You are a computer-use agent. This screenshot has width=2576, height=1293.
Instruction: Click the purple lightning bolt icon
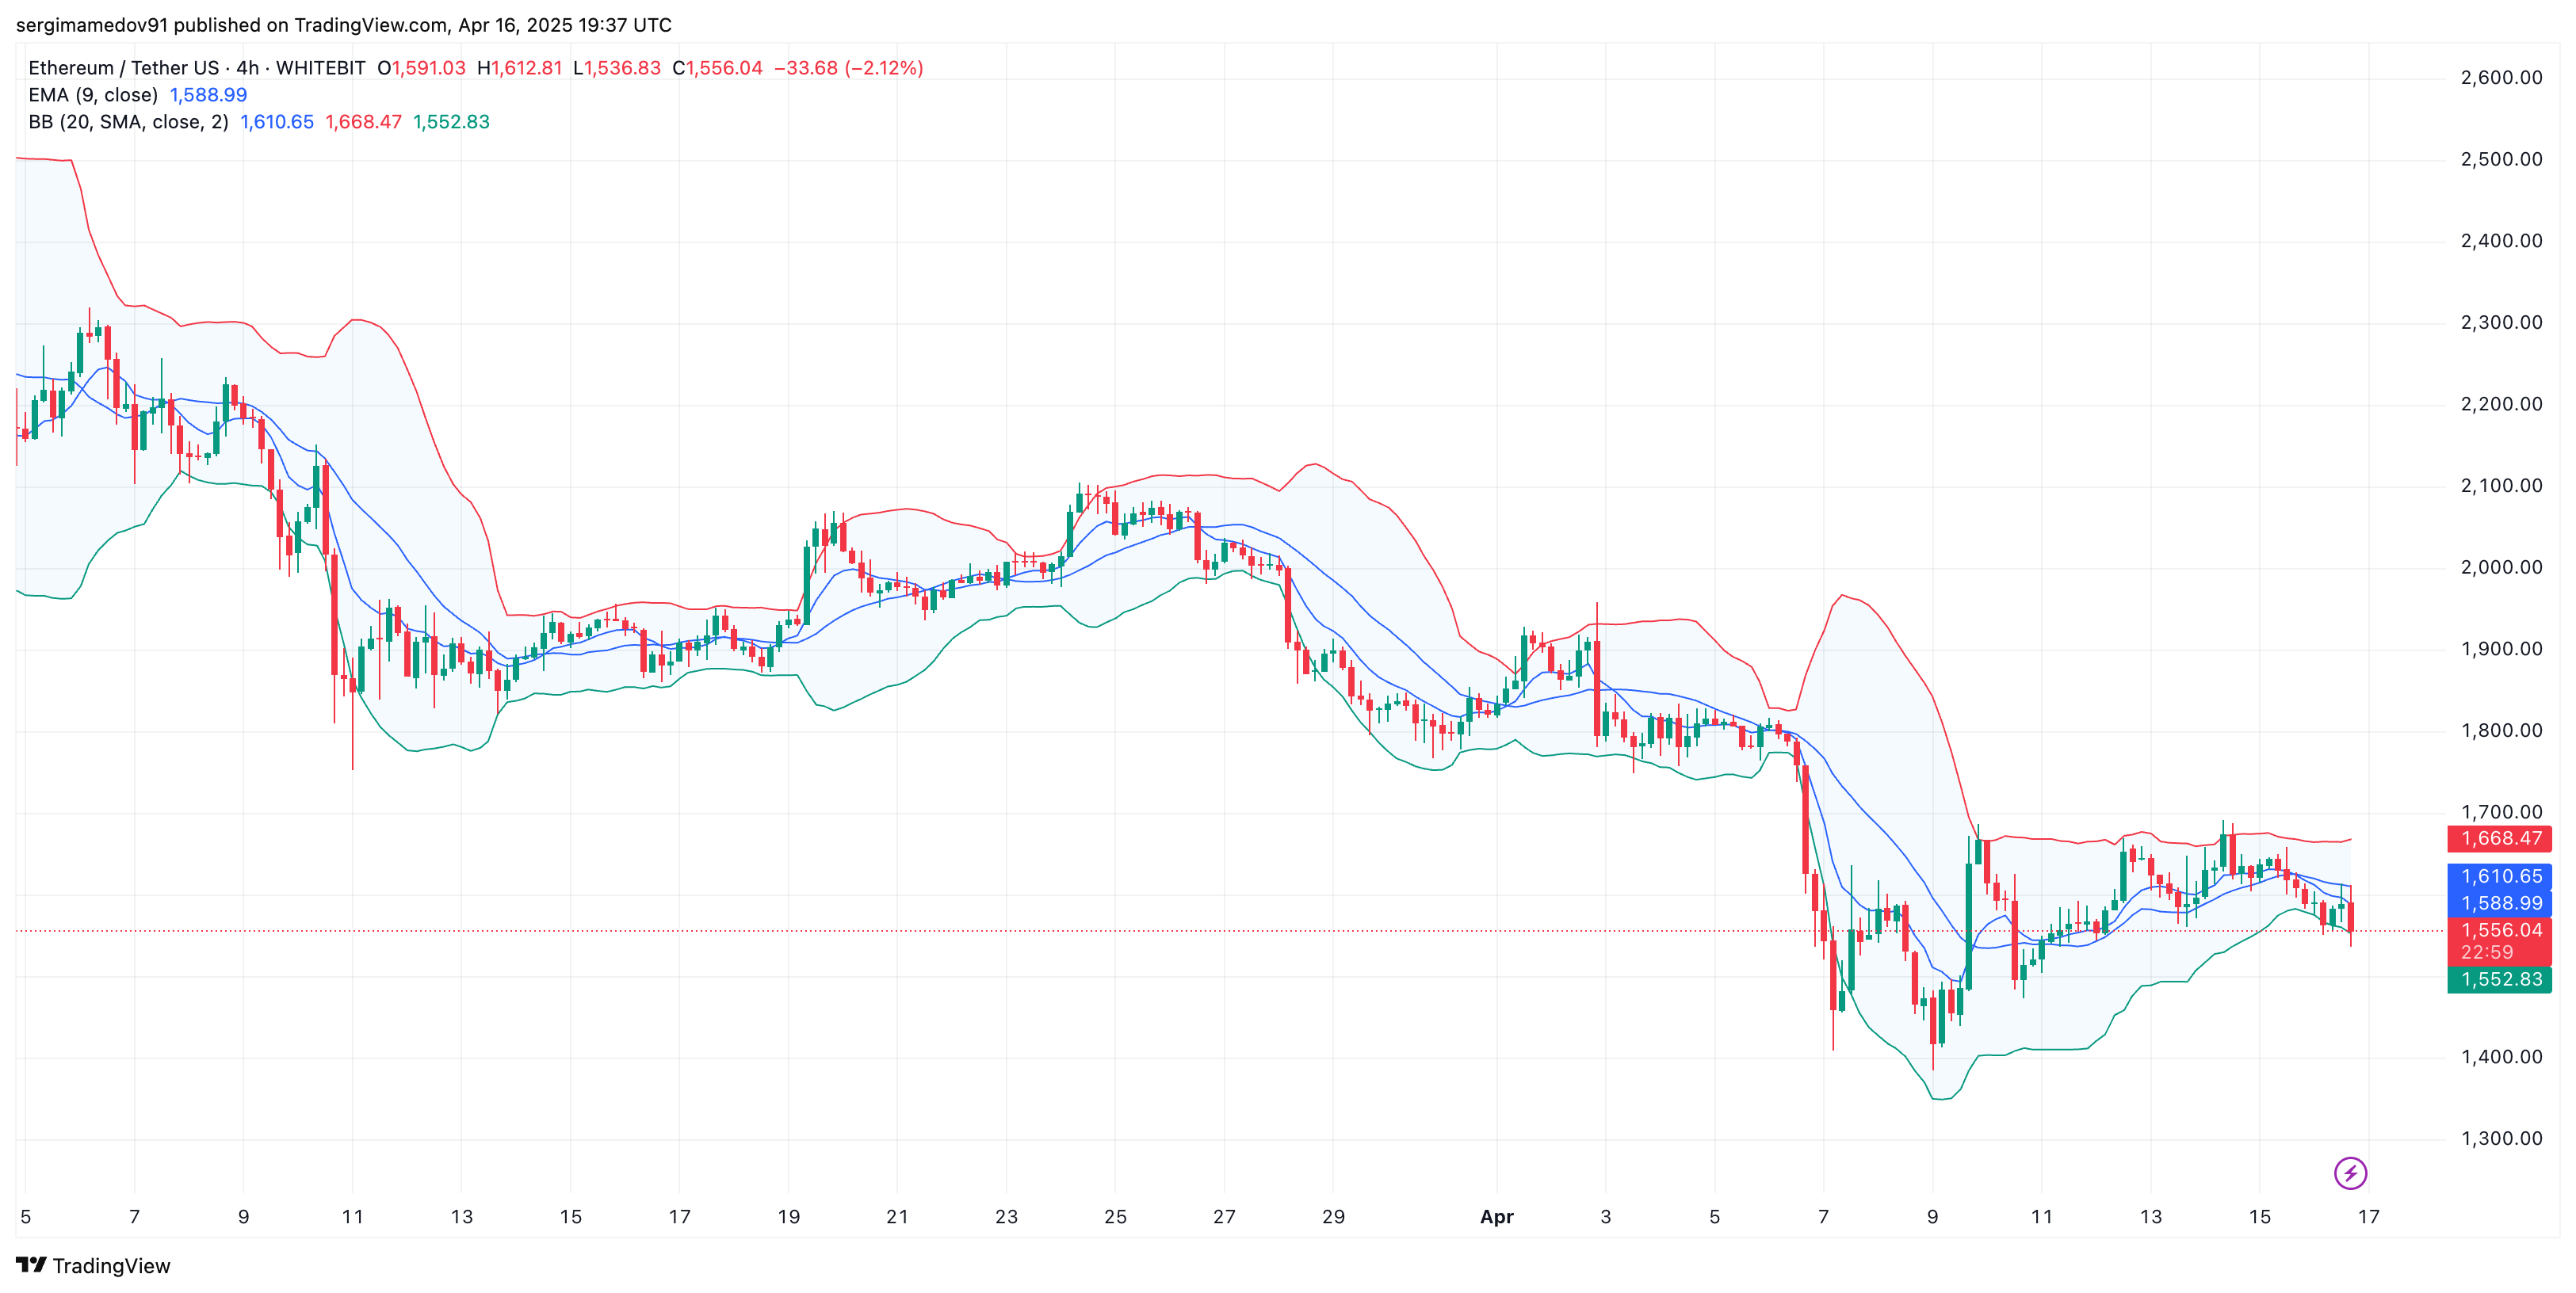2350,1173
